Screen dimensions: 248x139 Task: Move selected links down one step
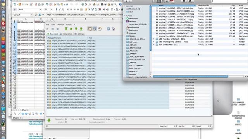click(x=76, y=29)
